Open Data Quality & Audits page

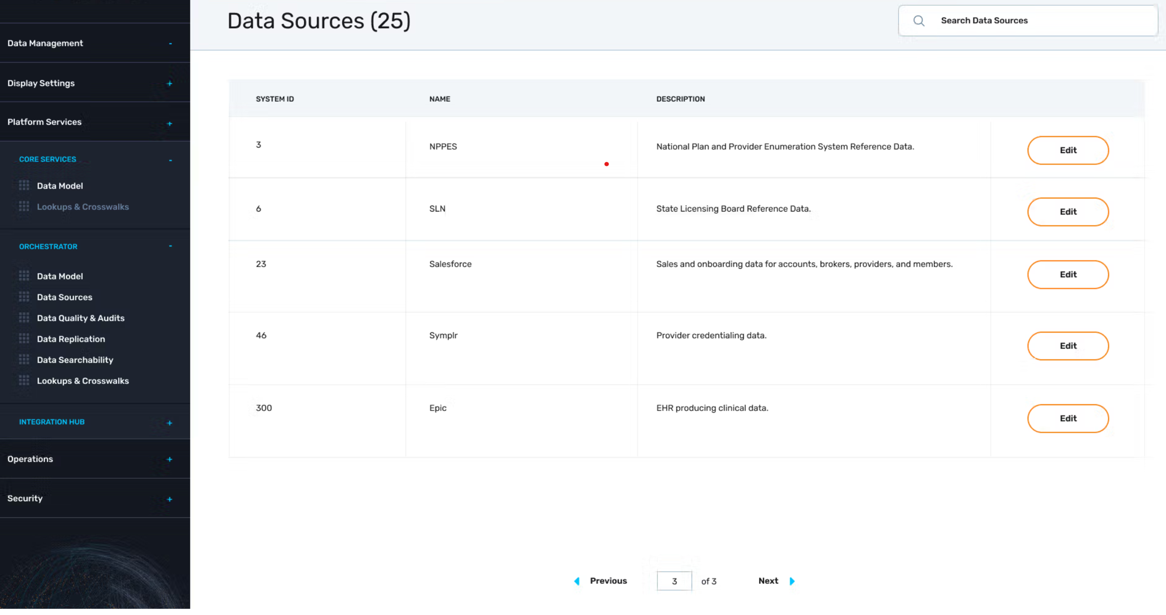click(x=80, y=318)
